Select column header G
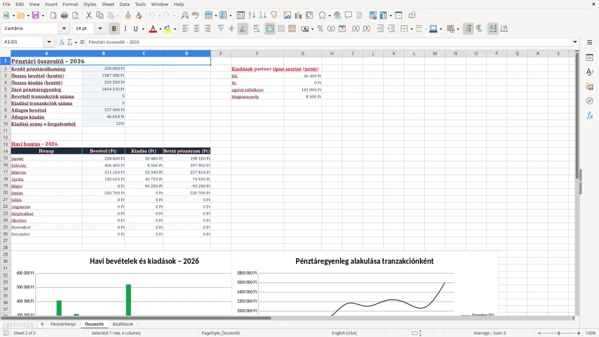 pyautogui.click(x=302, y=53)
